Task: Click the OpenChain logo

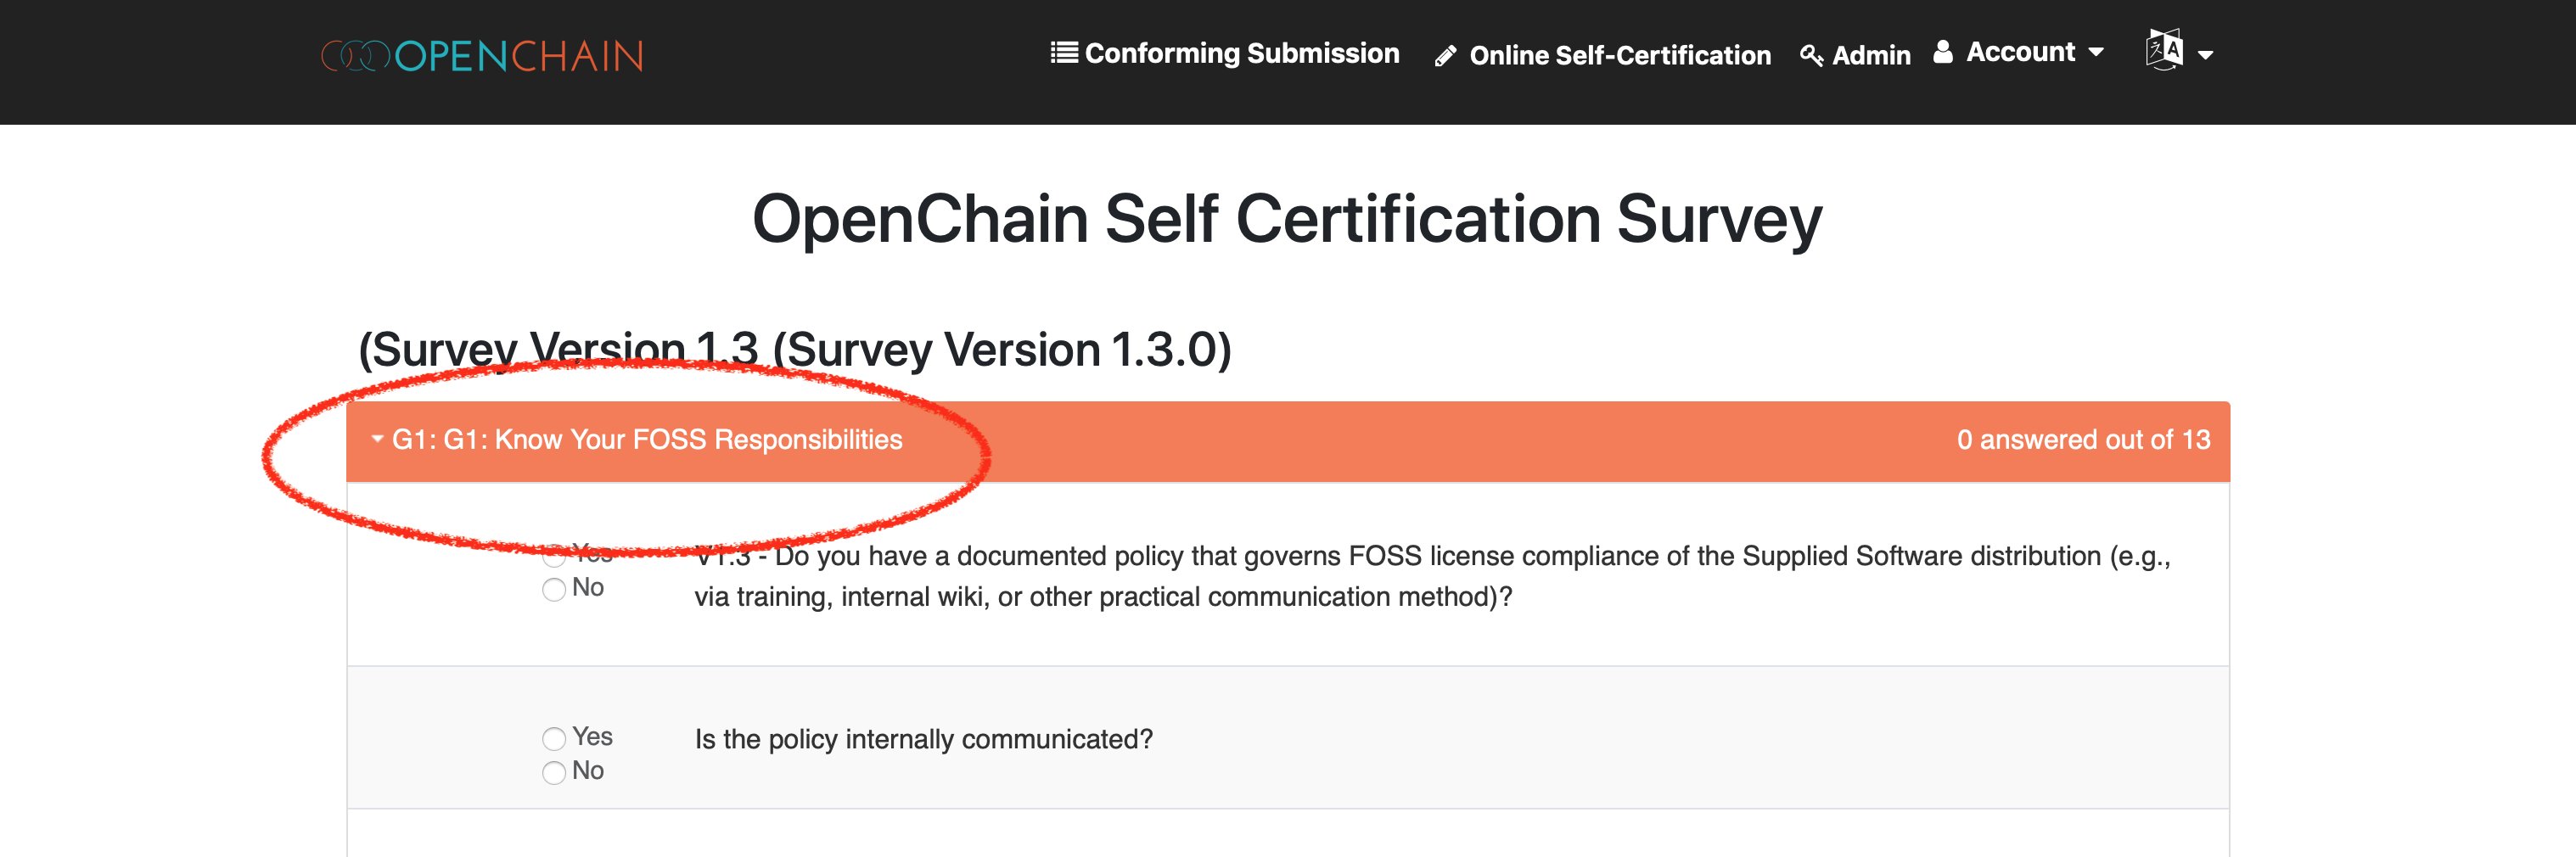Action: tap(480, 56)
